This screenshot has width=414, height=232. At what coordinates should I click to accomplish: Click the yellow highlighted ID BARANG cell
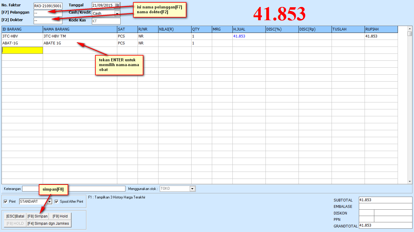(22, 50)
